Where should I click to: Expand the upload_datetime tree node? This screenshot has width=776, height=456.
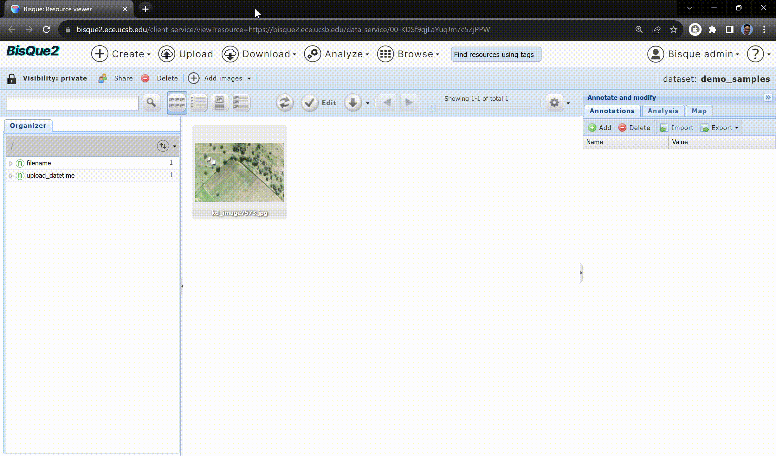(11, 176)
